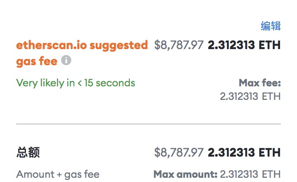Click the bold 2.312313 ETH gas fee value
Screen dimensions: 297x182
(244, 45)
